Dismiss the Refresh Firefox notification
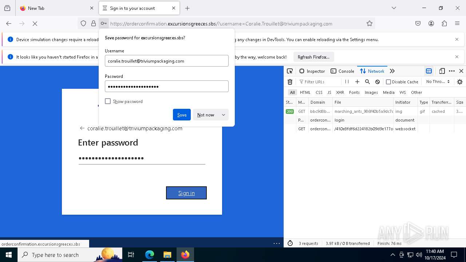The height and width of the screenshot is (262, 466). pos(457,57)
